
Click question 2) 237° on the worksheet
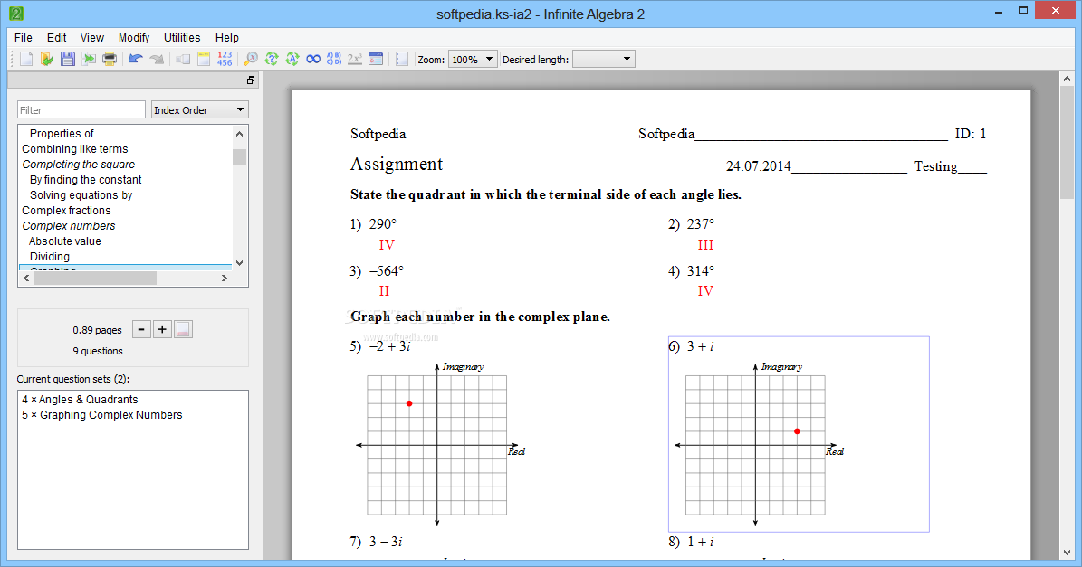coord(692,224)
